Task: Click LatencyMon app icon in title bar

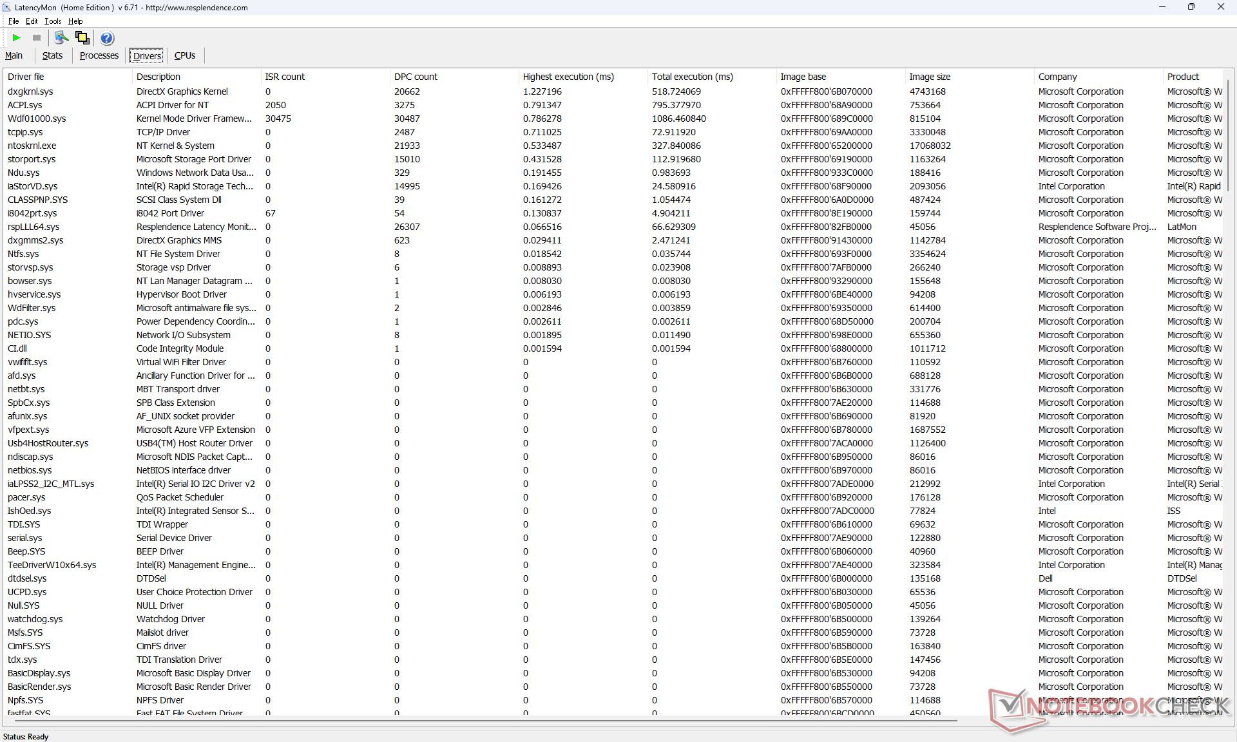Action: click(x=6, y=7)
